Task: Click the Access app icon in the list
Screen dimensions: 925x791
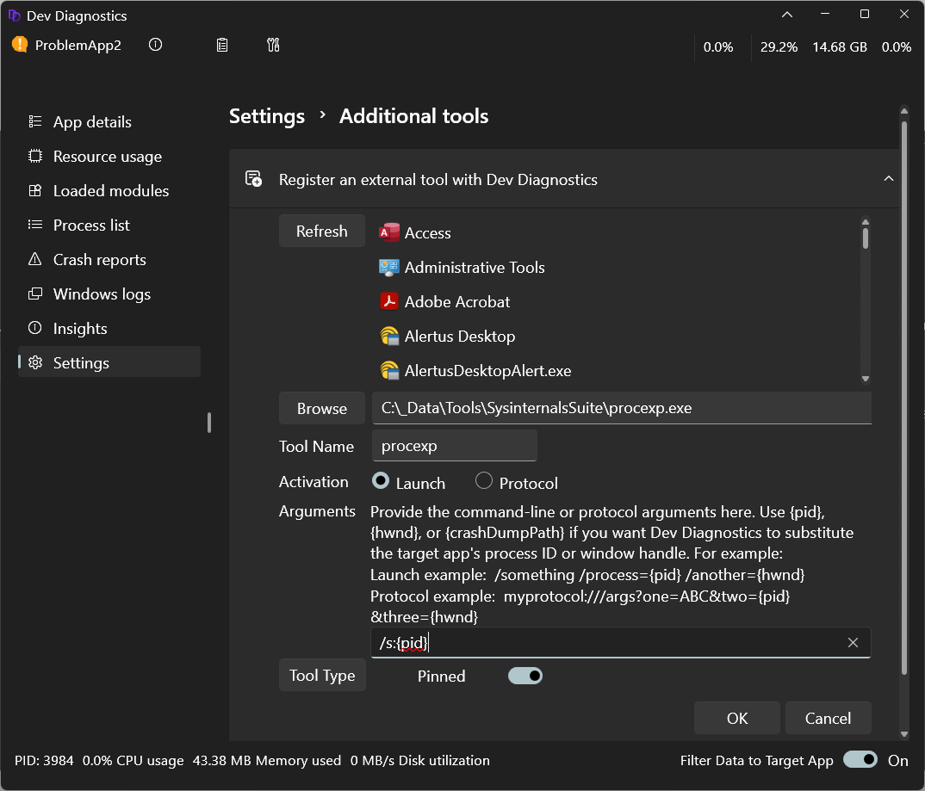Action: coord(388,232)
